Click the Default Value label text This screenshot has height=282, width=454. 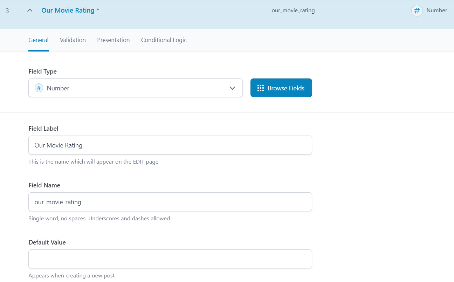pos(47,242)
